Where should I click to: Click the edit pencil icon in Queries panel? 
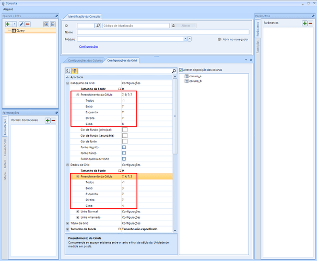(21, 24)
